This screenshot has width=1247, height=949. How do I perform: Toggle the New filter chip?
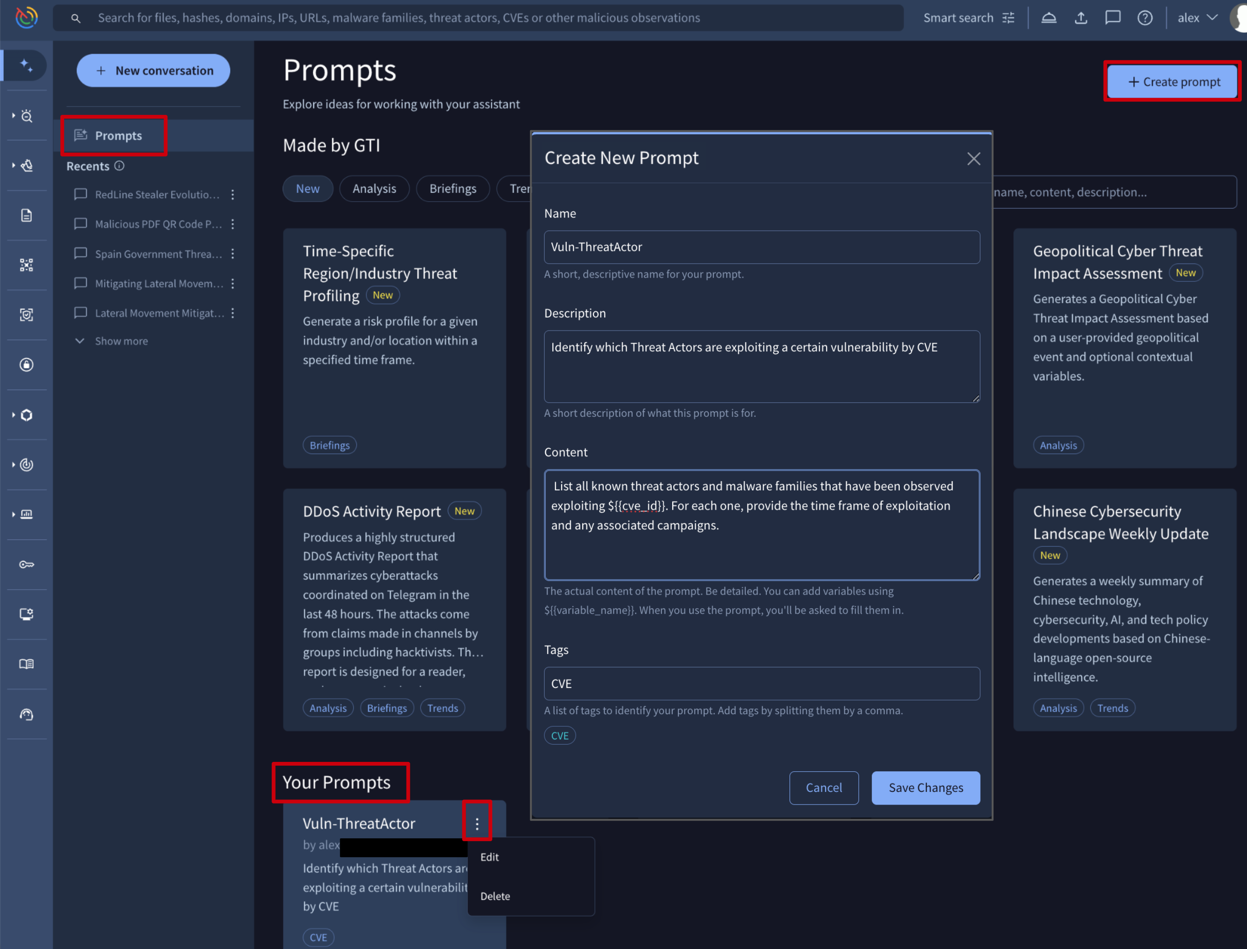307,188
